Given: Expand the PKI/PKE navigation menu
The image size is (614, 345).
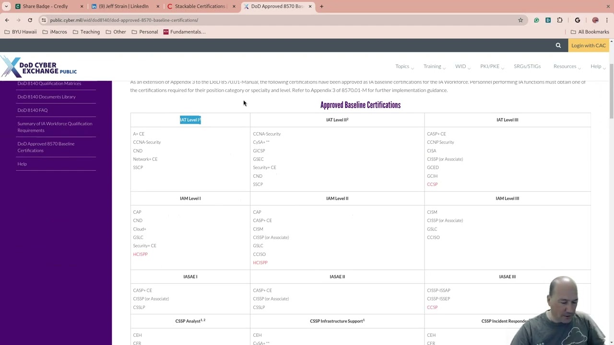Looking at the screenshot, I should coord(492,67).
